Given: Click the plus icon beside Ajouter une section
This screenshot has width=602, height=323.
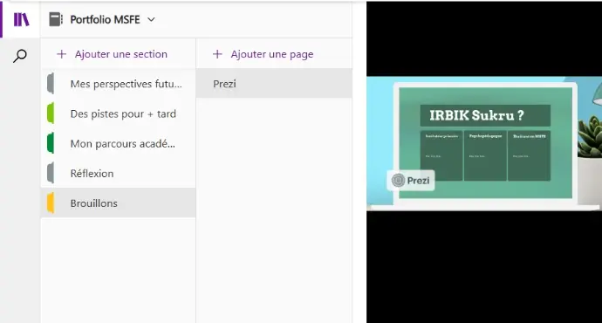Looking at the screenshot, I should tap(61, 54).
